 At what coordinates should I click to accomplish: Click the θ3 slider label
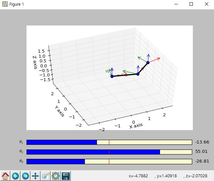click(21, 161)
